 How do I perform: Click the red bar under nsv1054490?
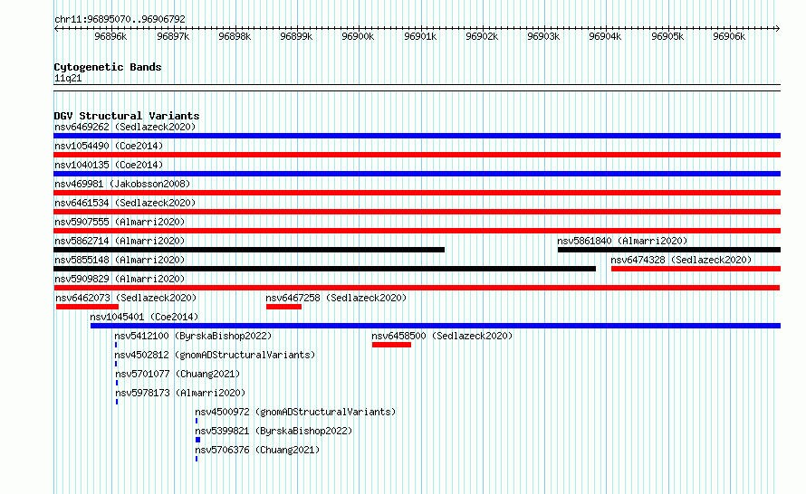pyautogui.click(x=417, y=155)
